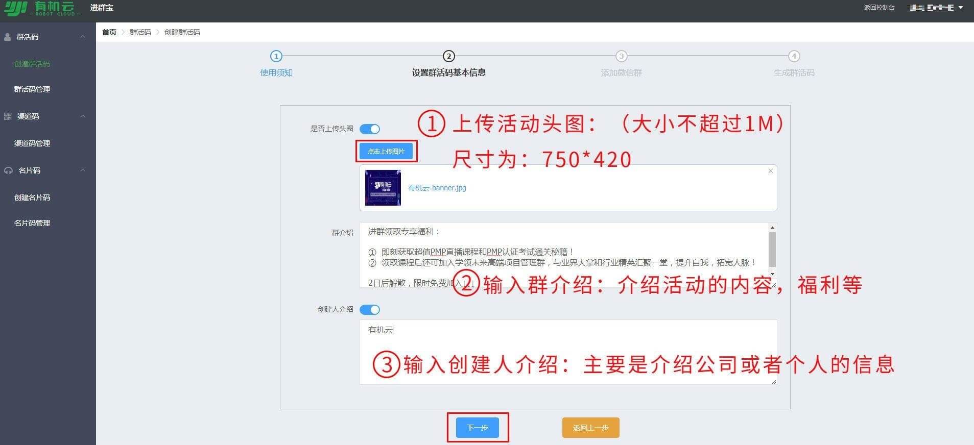974x445 pixels.
Task: Toggle the 是否上传头图 switch
Action: click(370, 129)
